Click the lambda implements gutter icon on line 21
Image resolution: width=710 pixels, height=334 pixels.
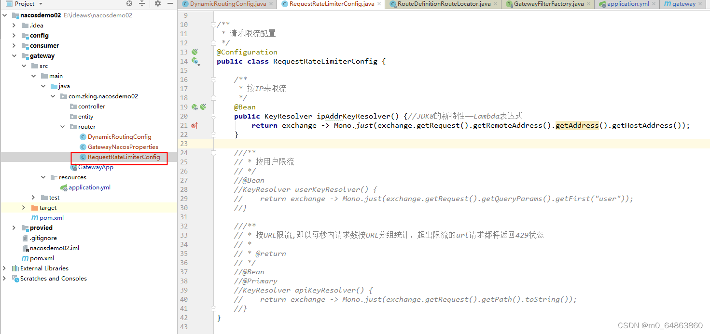(194, 125)
